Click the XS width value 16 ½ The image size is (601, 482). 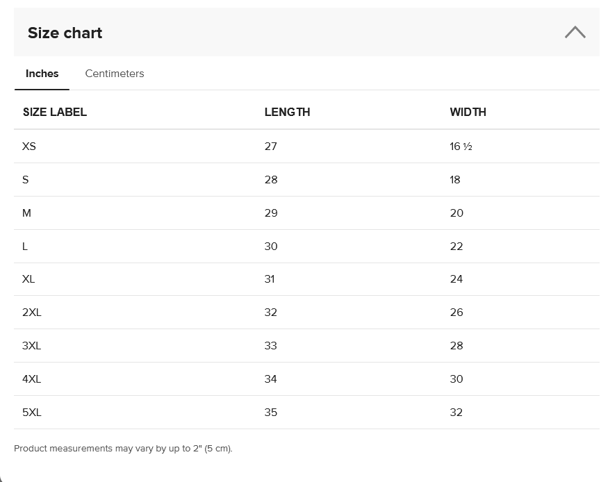pyautogui.click(x=461, y=147)
